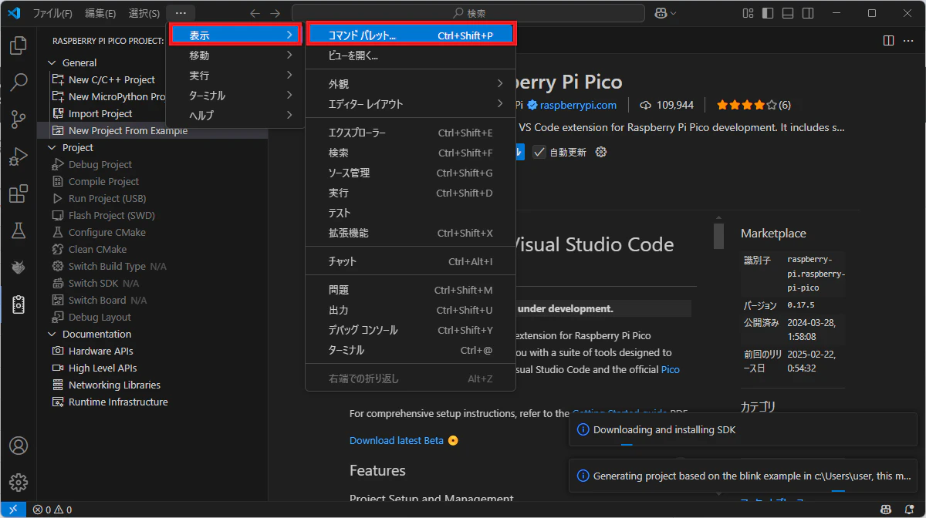Toggle Primary Side Bar layout icon
Viewport: 926px width, 518px height.
(x=767, y=13)
